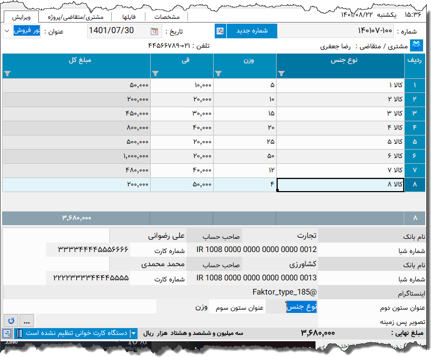This screenshot has height=357, width=431.
Task: Open the filter icon on نوع جنس column
Action: click(x=281, y=73)
